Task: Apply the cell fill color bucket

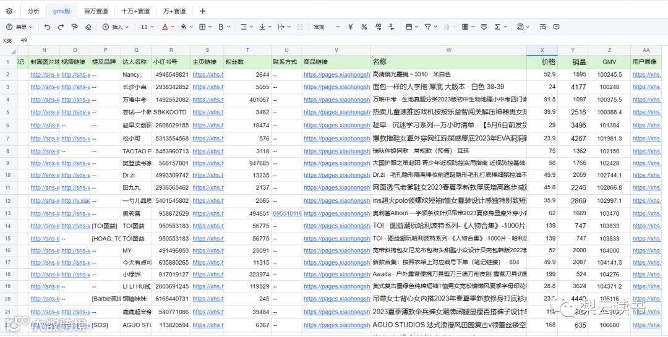Action: click(x=183, y=27)
